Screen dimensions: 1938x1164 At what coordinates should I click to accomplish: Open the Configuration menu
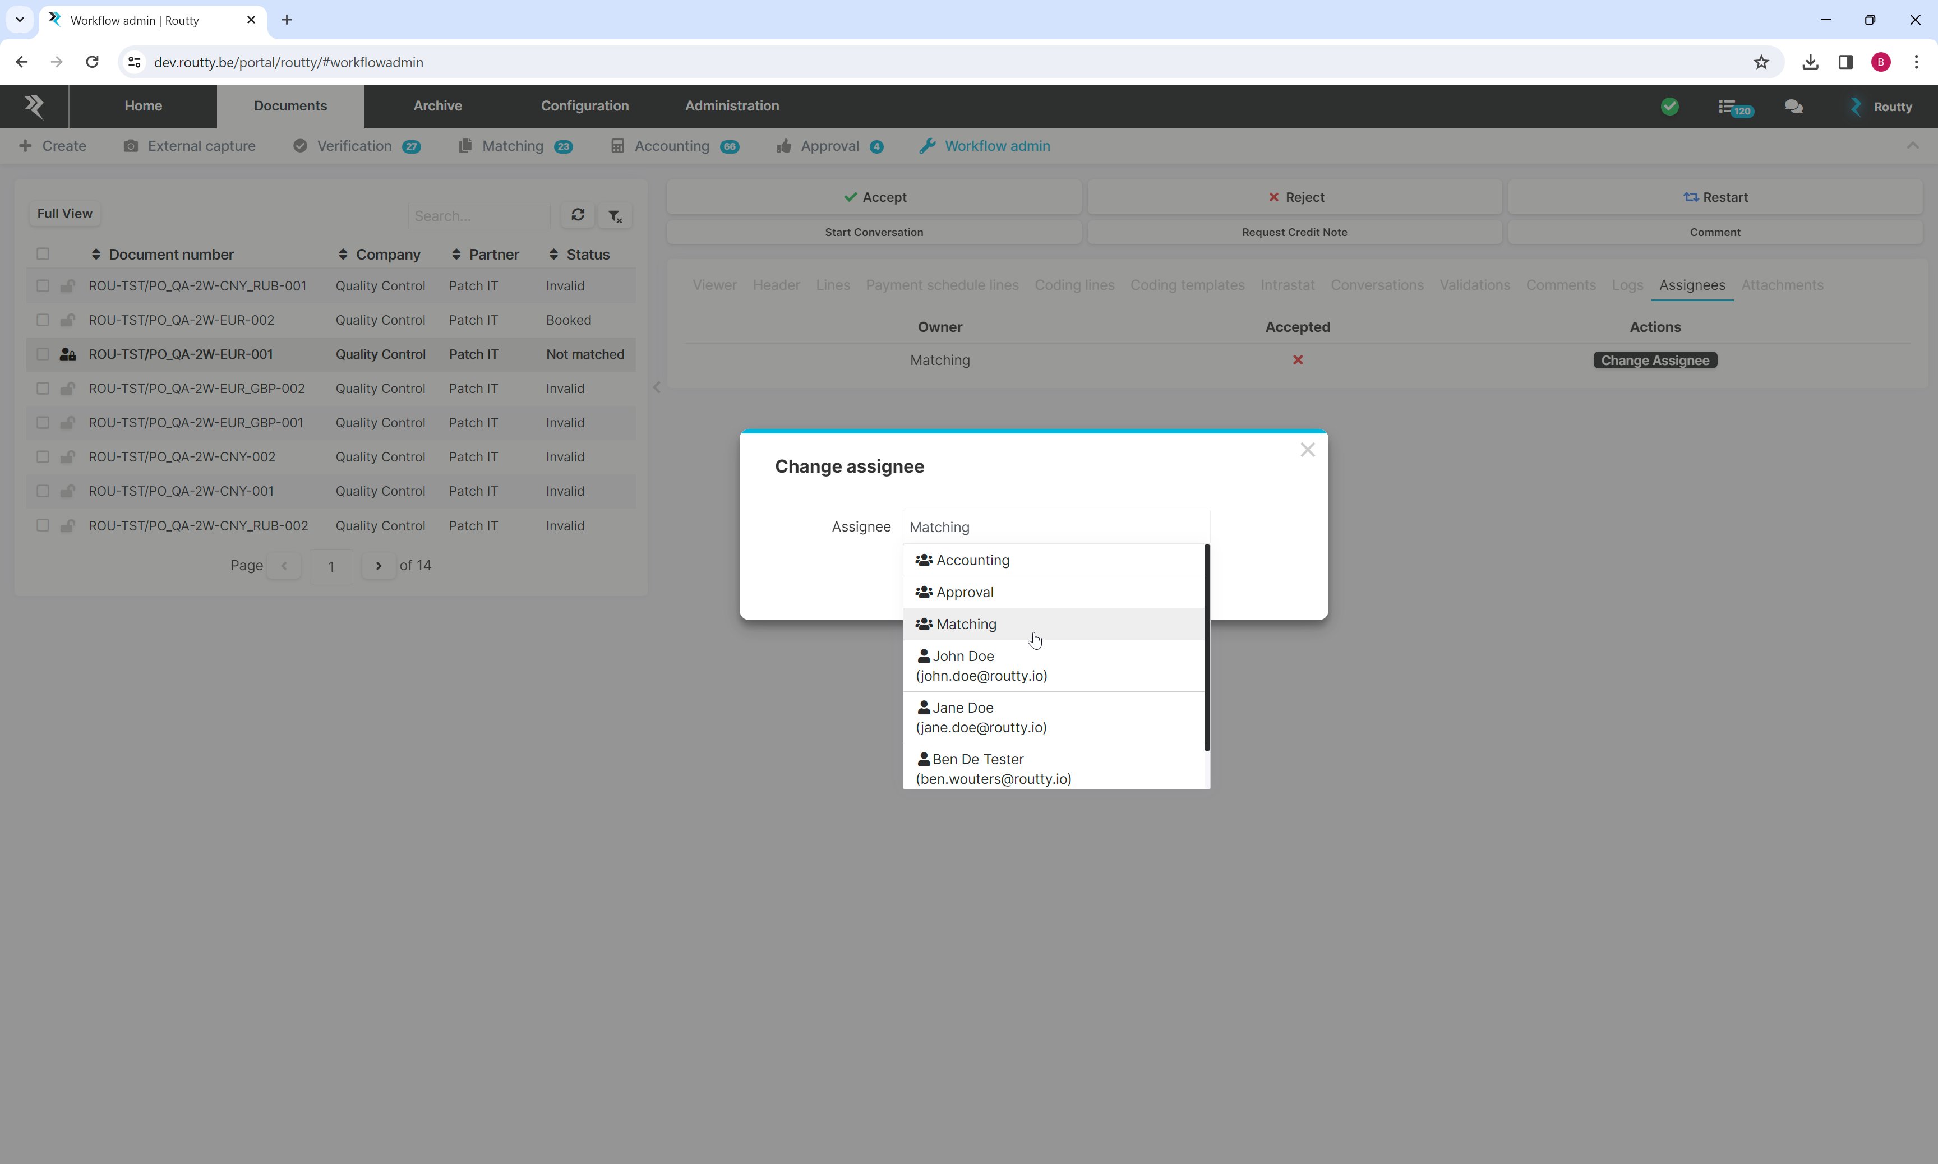[584, 106]
